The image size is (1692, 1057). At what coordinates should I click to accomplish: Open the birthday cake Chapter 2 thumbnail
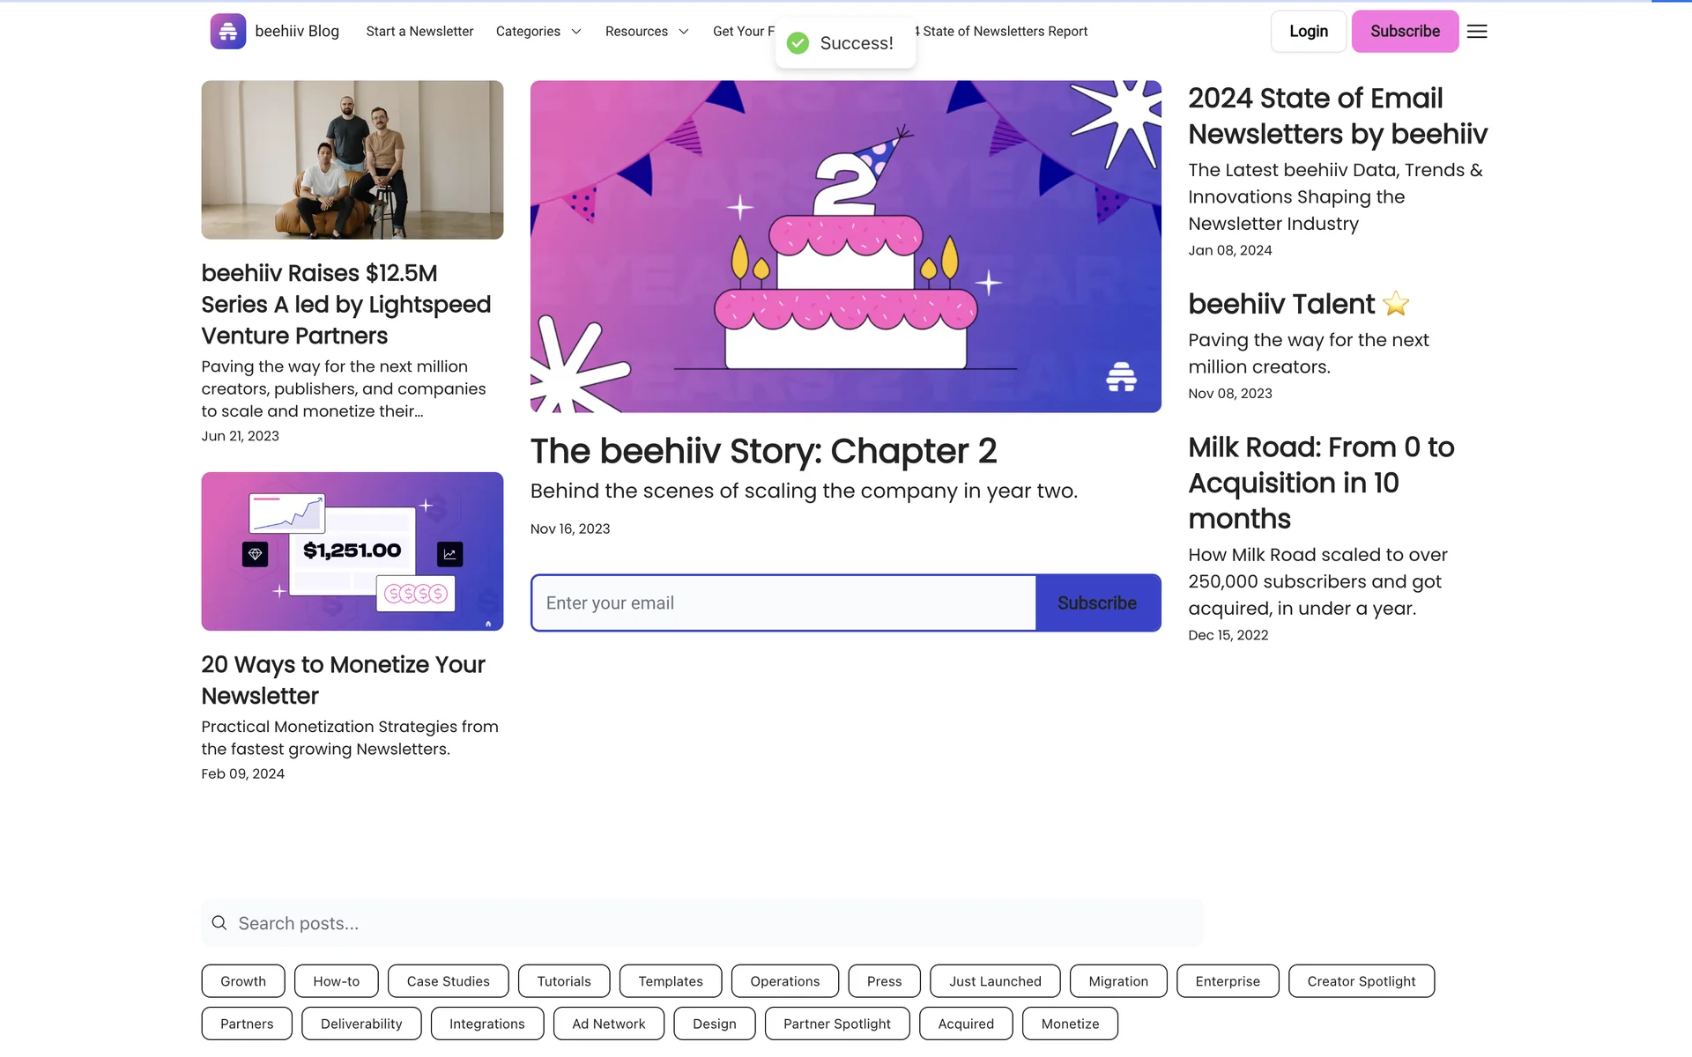(x=845, y=247)
